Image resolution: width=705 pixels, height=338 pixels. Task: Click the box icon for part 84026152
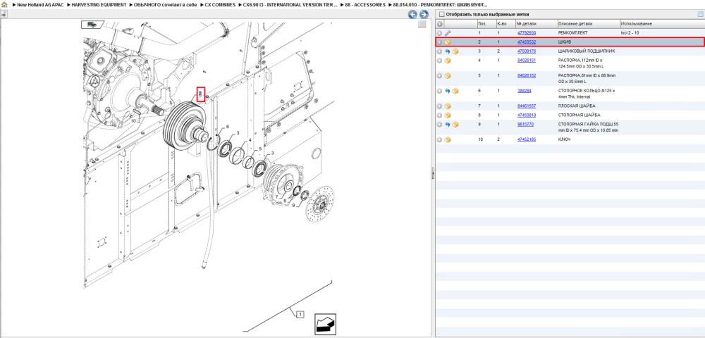(448, 76)
